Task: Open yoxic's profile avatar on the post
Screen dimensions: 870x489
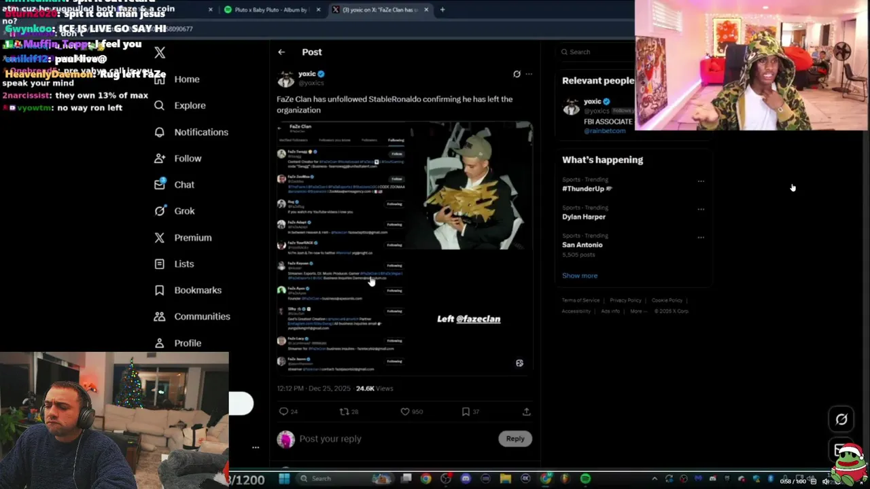Action: click(286, 78)
